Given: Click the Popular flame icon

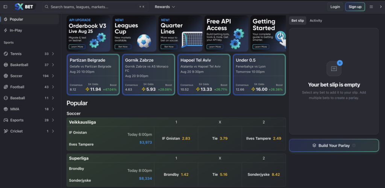Looking at the screenshot, I should tap(5, 19).
